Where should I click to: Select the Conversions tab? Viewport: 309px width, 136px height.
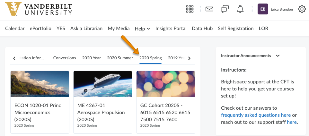pyautogui.click(x=65, y=58)
